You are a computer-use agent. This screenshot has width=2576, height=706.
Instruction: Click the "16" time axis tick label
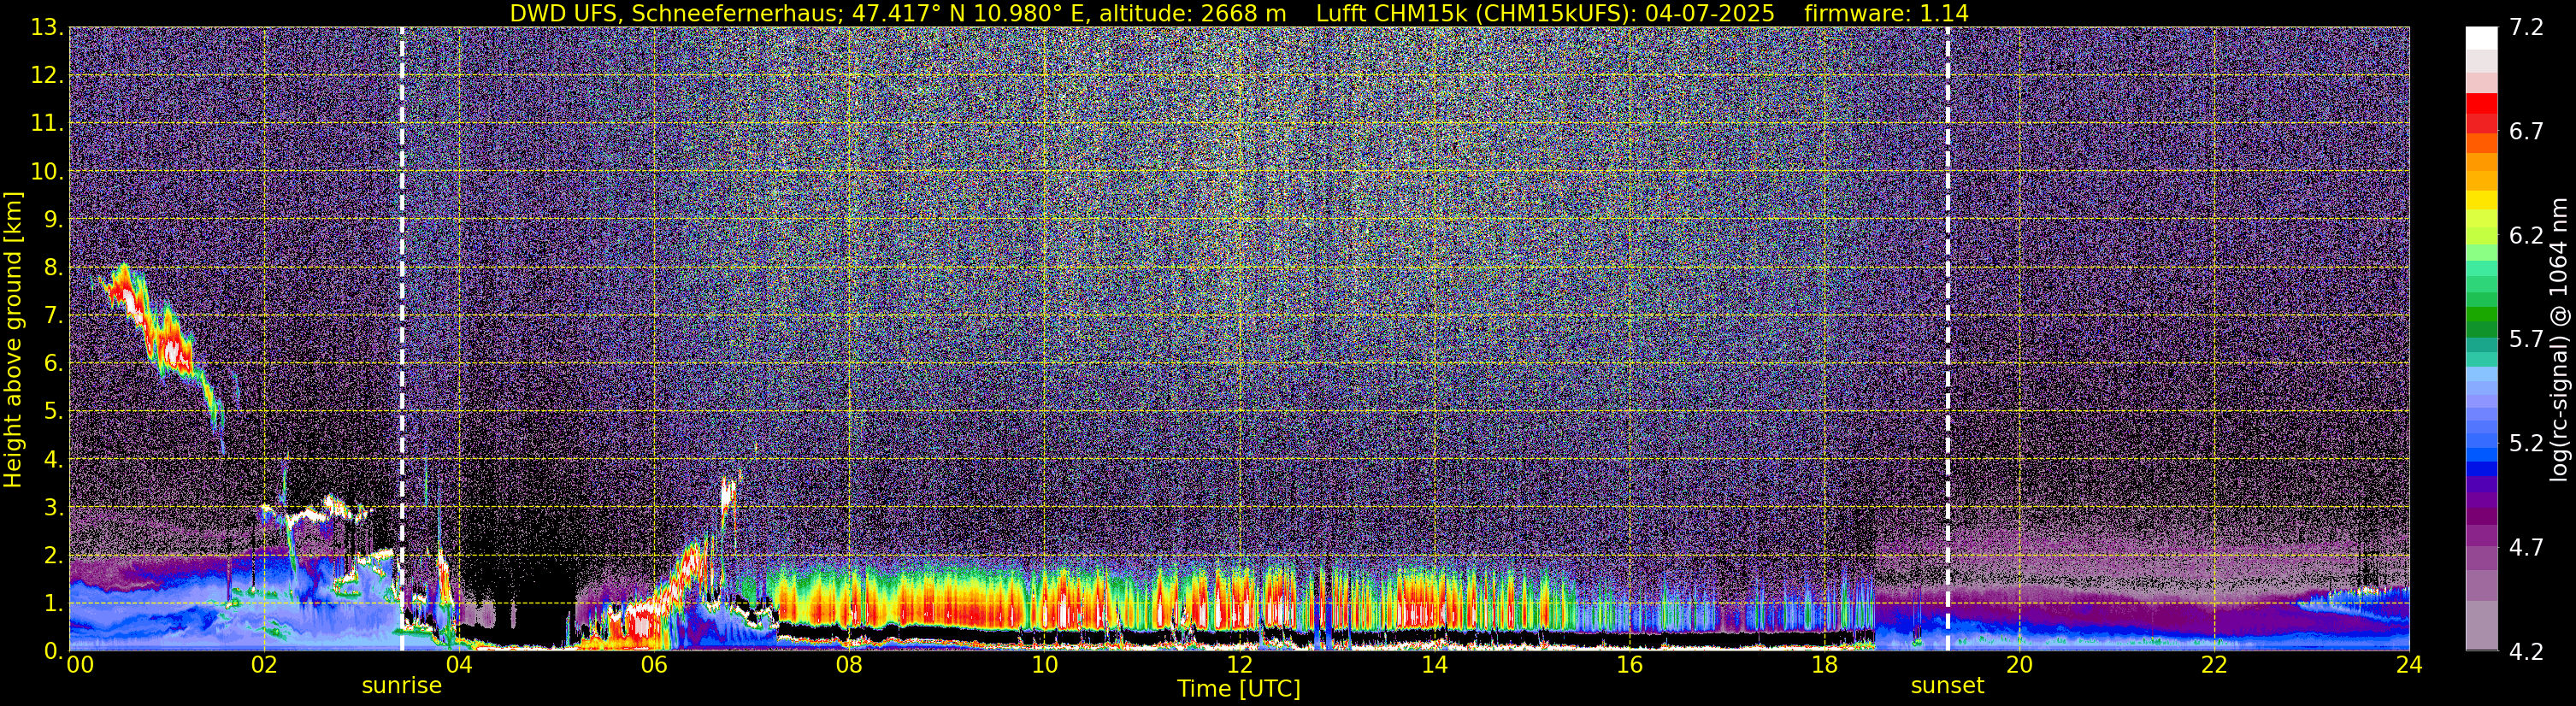click(1629, 664)
